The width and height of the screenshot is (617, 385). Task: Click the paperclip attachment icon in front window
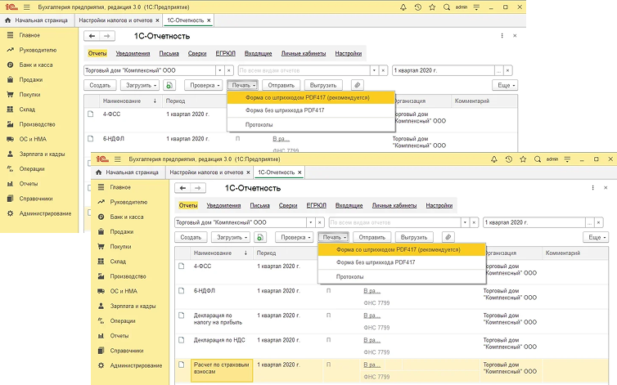[x=448, y=237]
